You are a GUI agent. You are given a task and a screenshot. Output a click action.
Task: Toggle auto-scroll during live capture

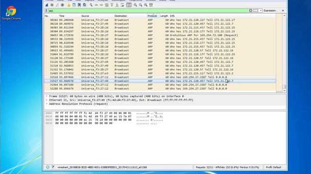point(122,5)
